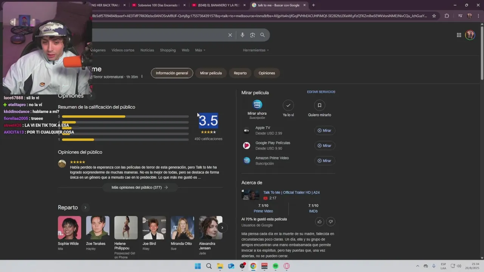Select the Reparto chip
This screenshot has height=272, width=484.
point(240,73)
